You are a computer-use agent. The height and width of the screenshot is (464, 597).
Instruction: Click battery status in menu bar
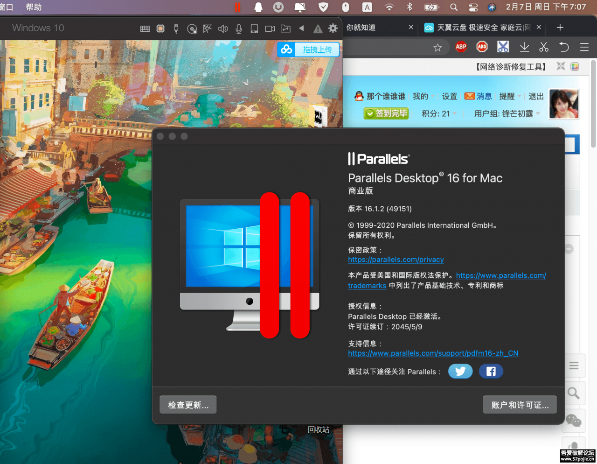[431, 7]
